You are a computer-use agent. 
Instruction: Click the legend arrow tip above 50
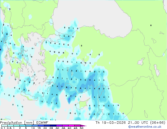pos(84,126)
